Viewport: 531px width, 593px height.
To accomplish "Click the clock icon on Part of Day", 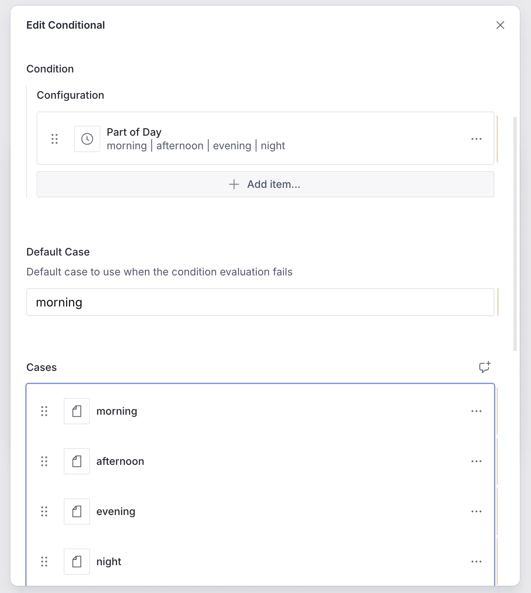I will tap(87, 138).
